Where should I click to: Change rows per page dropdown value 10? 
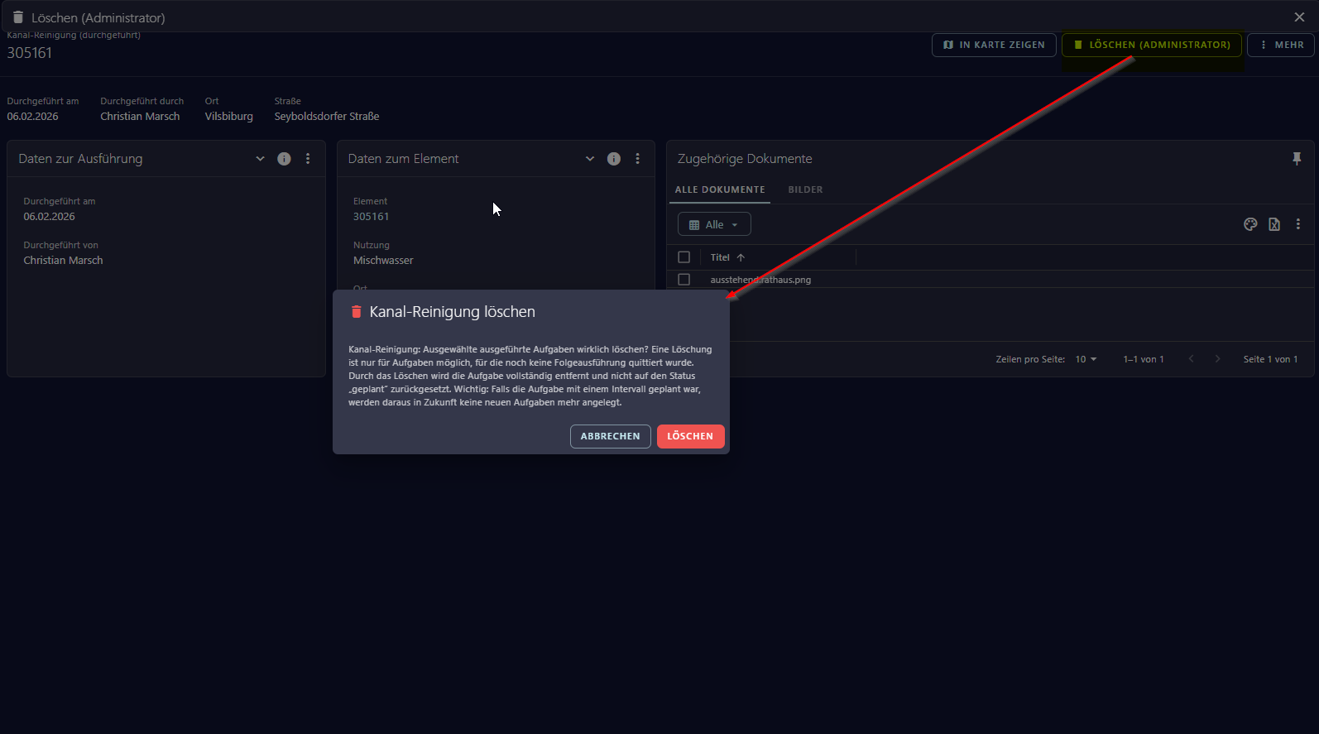click(x=1086, y=359)
